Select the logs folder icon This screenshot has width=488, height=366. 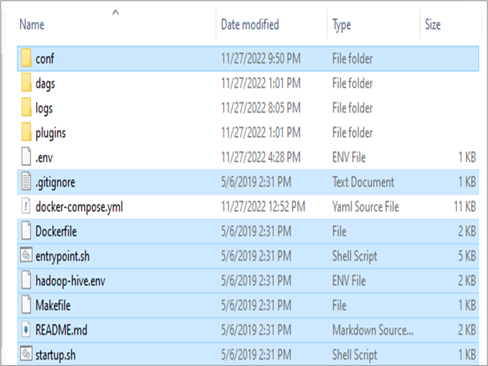pos(27,108)
